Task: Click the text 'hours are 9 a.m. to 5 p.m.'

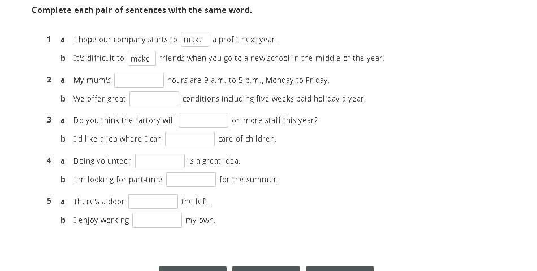Action: pyautogui.click(x=248, y=80)
